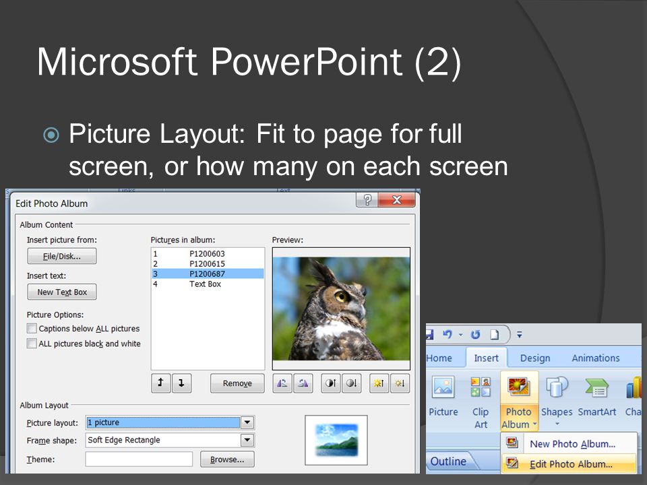This screenshot has width=647, height=485.
Task: Click the SmartArt icon in the ribbon
Action: 596,387
